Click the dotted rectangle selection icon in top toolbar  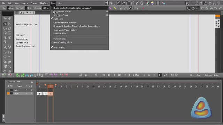click(x=128, y=3)
